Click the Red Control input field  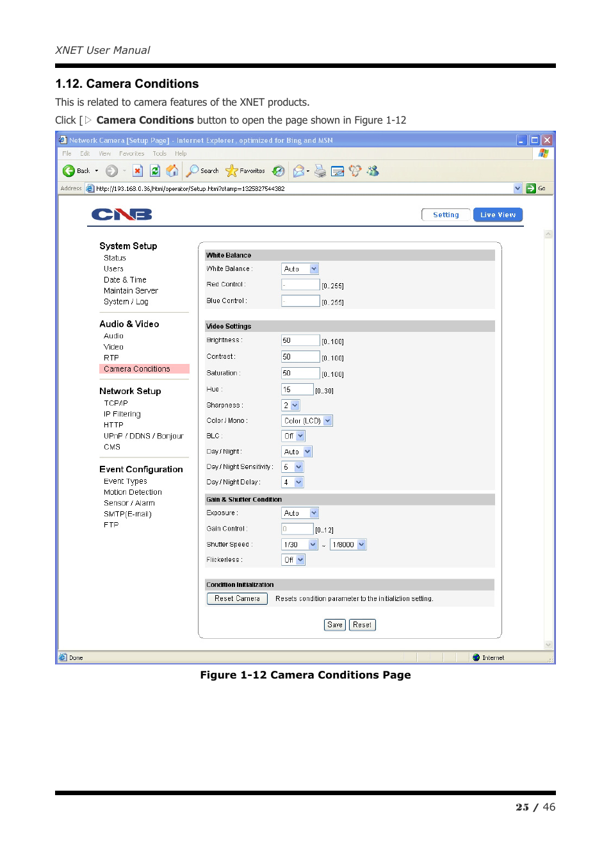[300, 284]
